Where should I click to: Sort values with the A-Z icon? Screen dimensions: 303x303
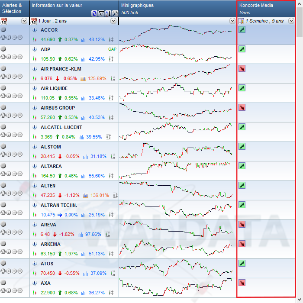click(x=108, y=13)
